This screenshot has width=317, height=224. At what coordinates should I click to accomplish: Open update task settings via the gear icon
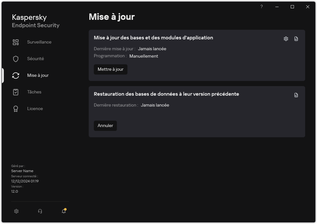285,38
